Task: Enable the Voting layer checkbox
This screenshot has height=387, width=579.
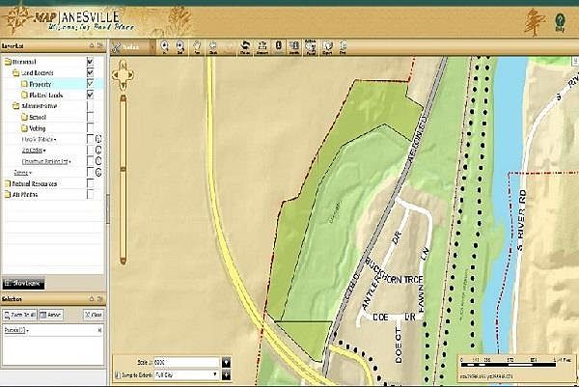Action: click(90, 127)
